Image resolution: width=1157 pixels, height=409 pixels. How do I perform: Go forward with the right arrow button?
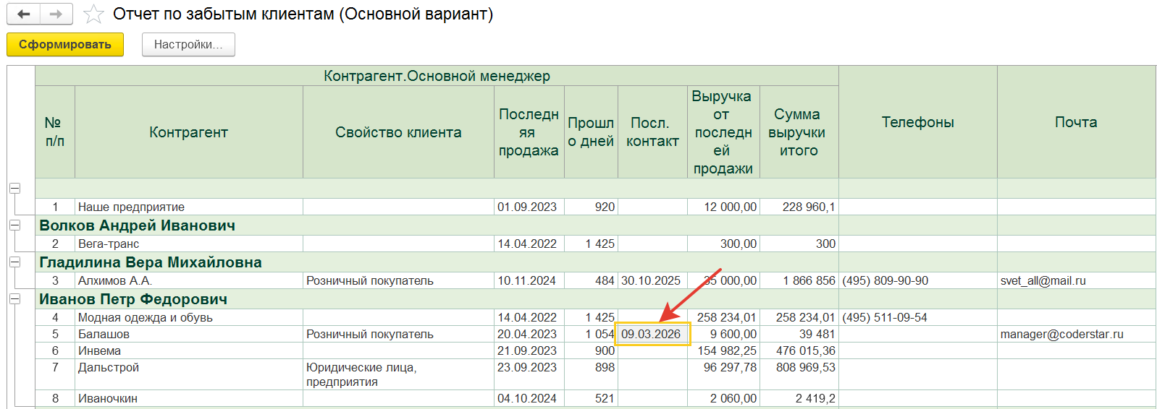[x=56, y=14]
